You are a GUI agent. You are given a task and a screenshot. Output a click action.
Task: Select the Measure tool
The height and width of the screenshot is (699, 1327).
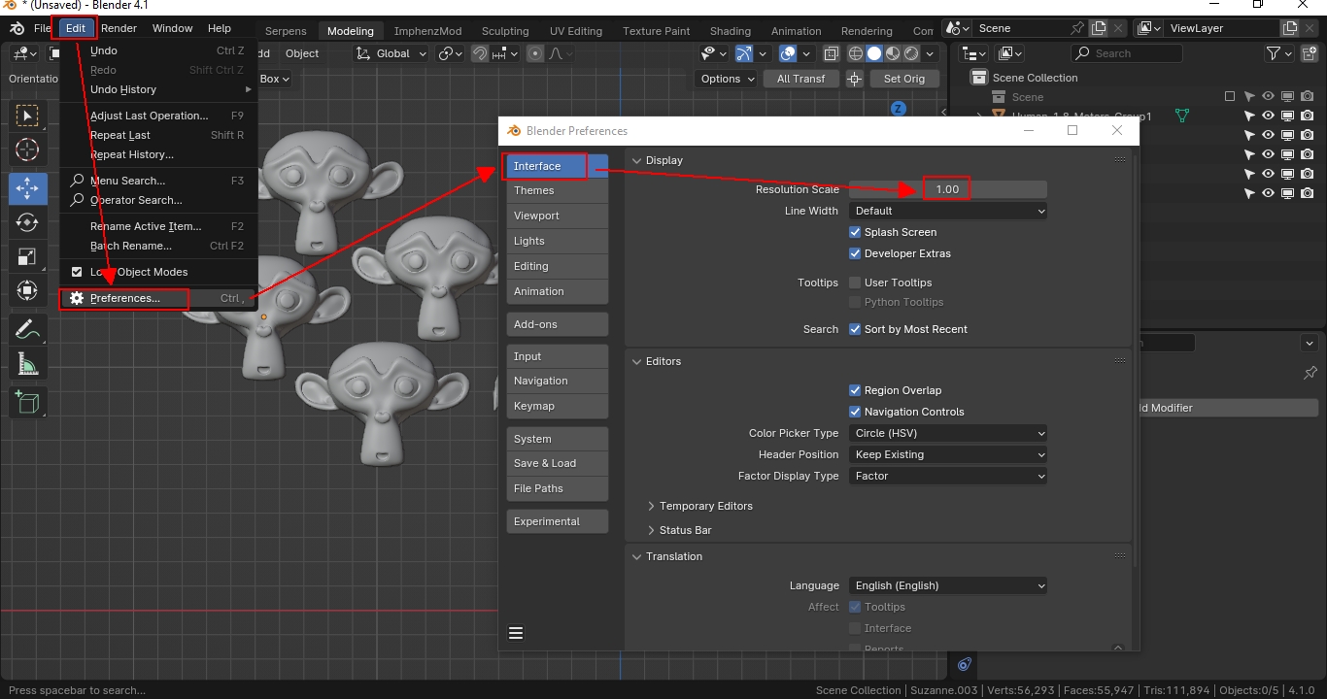[x=27, y=364]
